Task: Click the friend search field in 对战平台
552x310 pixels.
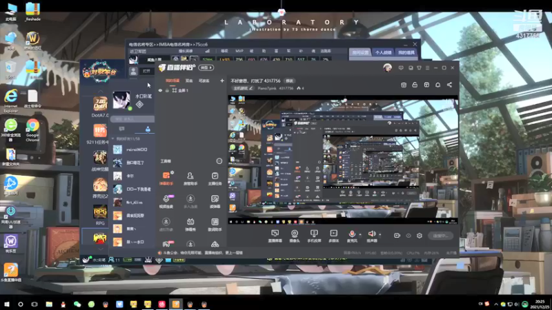Action: pyautogui.click(x=132, y=118)
